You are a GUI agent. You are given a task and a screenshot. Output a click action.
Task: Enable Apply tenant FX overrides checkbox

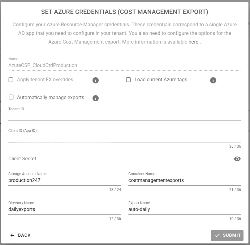click(x=11, y=80)
